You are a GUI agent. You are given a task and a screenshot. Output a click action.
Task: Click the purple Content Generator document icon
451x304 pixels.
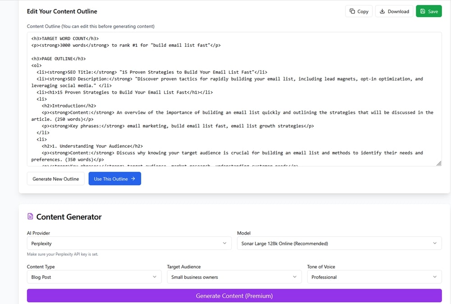[x=30, y=217]
